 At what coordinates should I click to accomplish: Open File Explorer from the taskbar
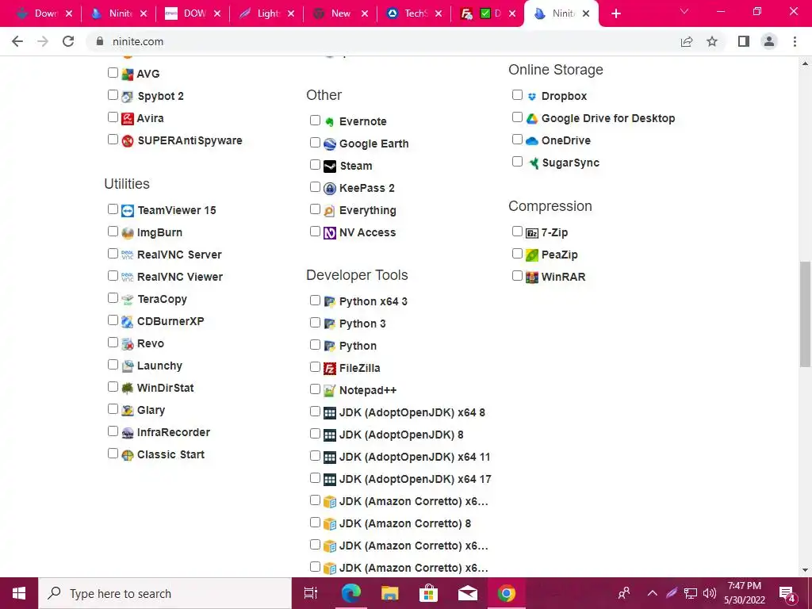[390, 593]
